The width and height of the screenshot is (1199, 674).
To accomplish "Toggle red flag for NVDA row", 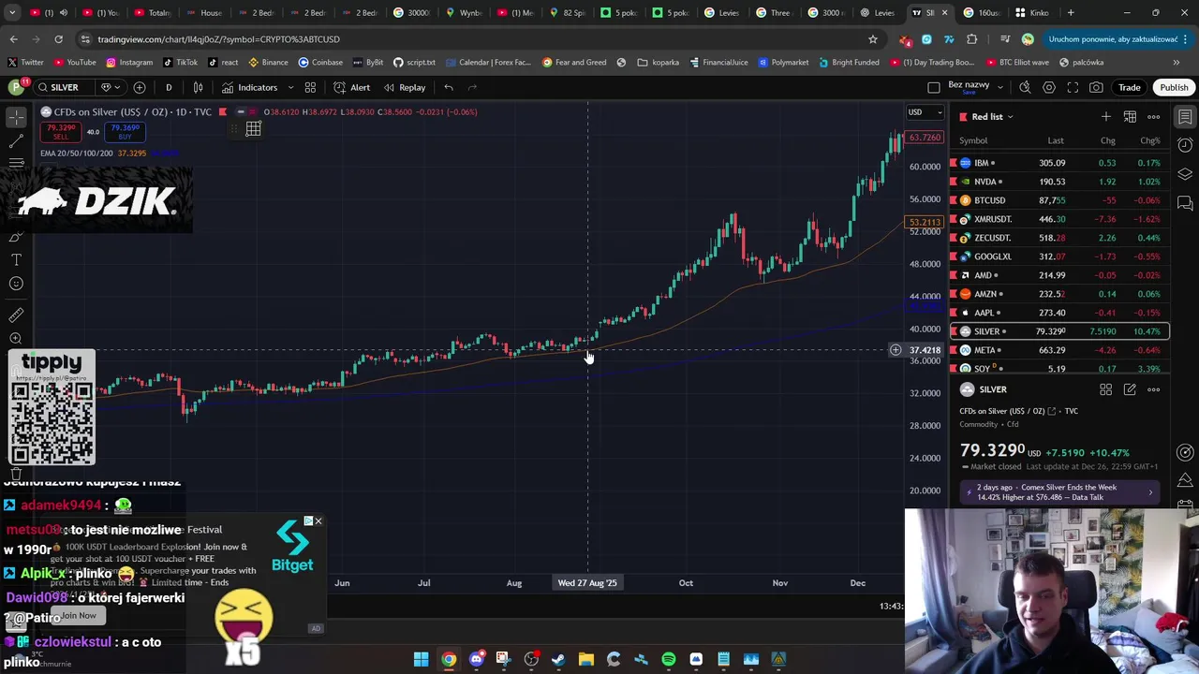I will point(954,182).
